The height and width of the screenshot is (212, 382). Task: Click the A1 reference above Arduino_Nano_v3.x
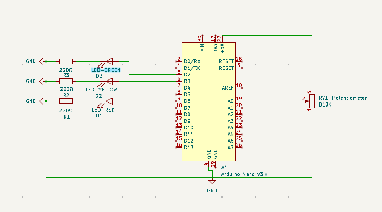(224, 167)
